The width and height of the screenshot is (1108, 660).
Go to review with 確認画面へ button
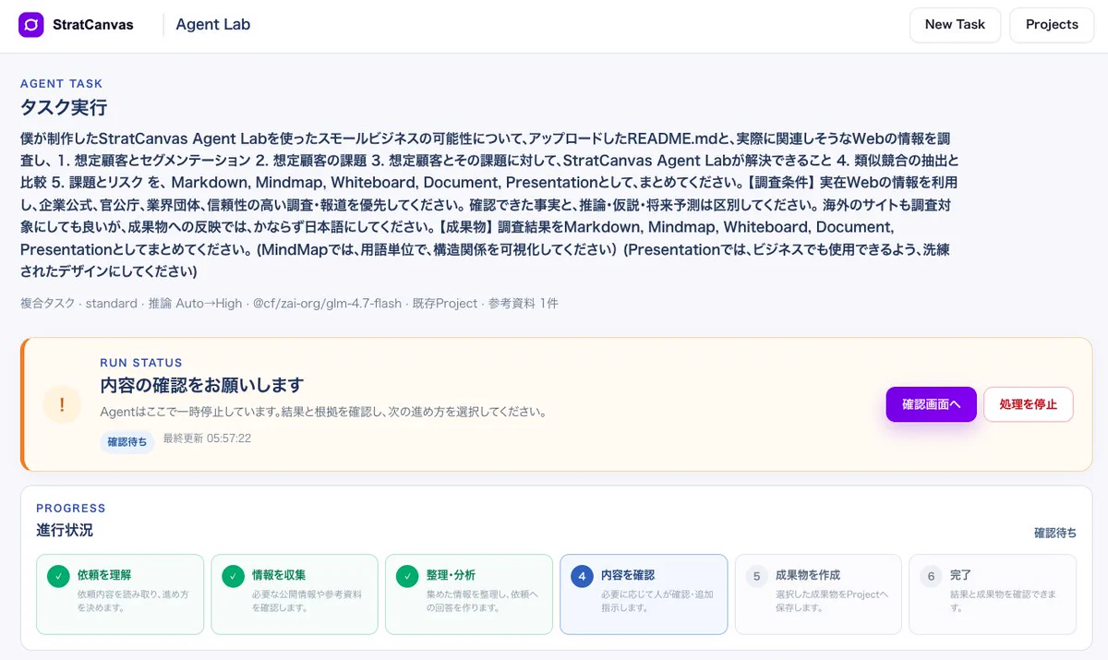tap(932, 404)
